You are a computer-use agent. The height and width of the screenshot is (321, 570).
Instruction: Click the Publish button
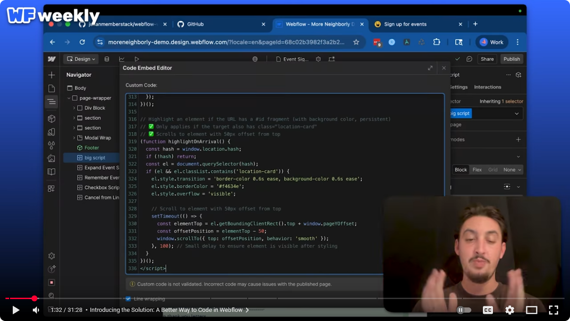512,59
